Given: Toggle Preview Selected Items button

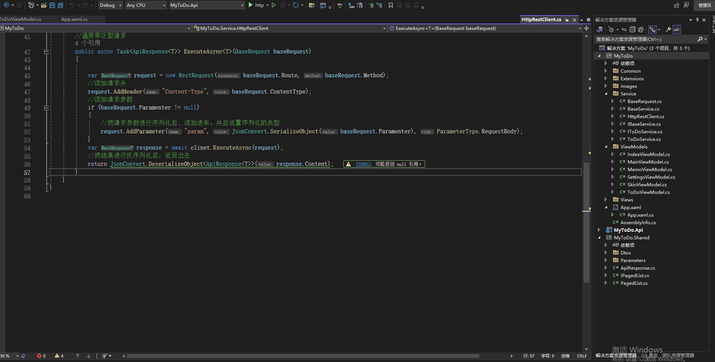Looking at the screenshot, I should [677, 30].
